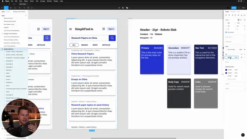Toggle fill visibility eye icon
247x139 pixels.
point(242,57)
